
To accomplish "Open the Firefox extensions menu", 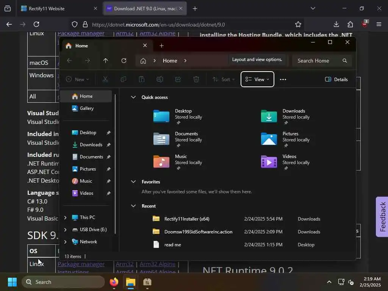I will (350, 24).
